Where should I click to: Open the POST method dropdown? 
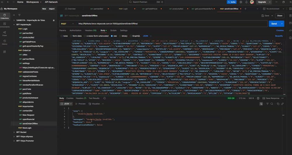67,24
